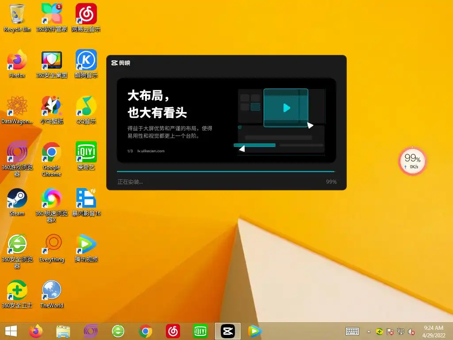The height and width of the screenshot is (340, 453).
Task: Click the 正在安装... status text
Action: tap(130, 182)
